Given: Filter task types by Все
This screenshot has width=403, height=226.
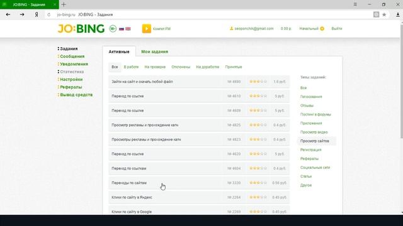Looking at the screenshot, I should click(x=304, y=88).
